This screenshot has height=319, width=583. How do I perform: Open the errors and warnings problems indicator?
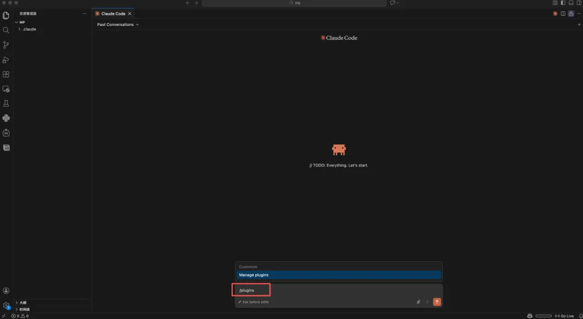click(x=20, y=316)
